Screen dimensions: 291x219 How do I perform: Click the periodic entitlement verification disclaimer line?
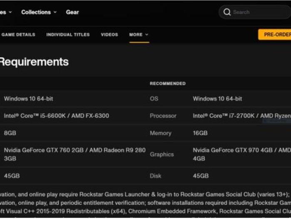pos(146,203)
